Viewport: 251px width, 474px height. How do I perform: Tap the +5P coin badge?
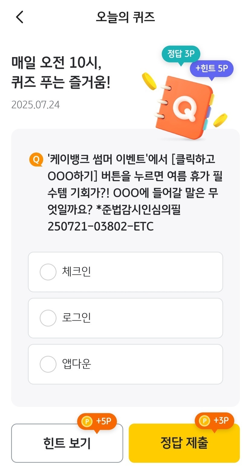[97, 421]
